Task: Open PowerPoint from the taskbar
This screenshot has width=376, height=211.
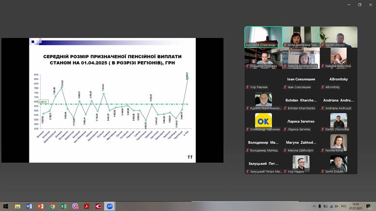Action: pyautogui.click(x=40, y=206)
